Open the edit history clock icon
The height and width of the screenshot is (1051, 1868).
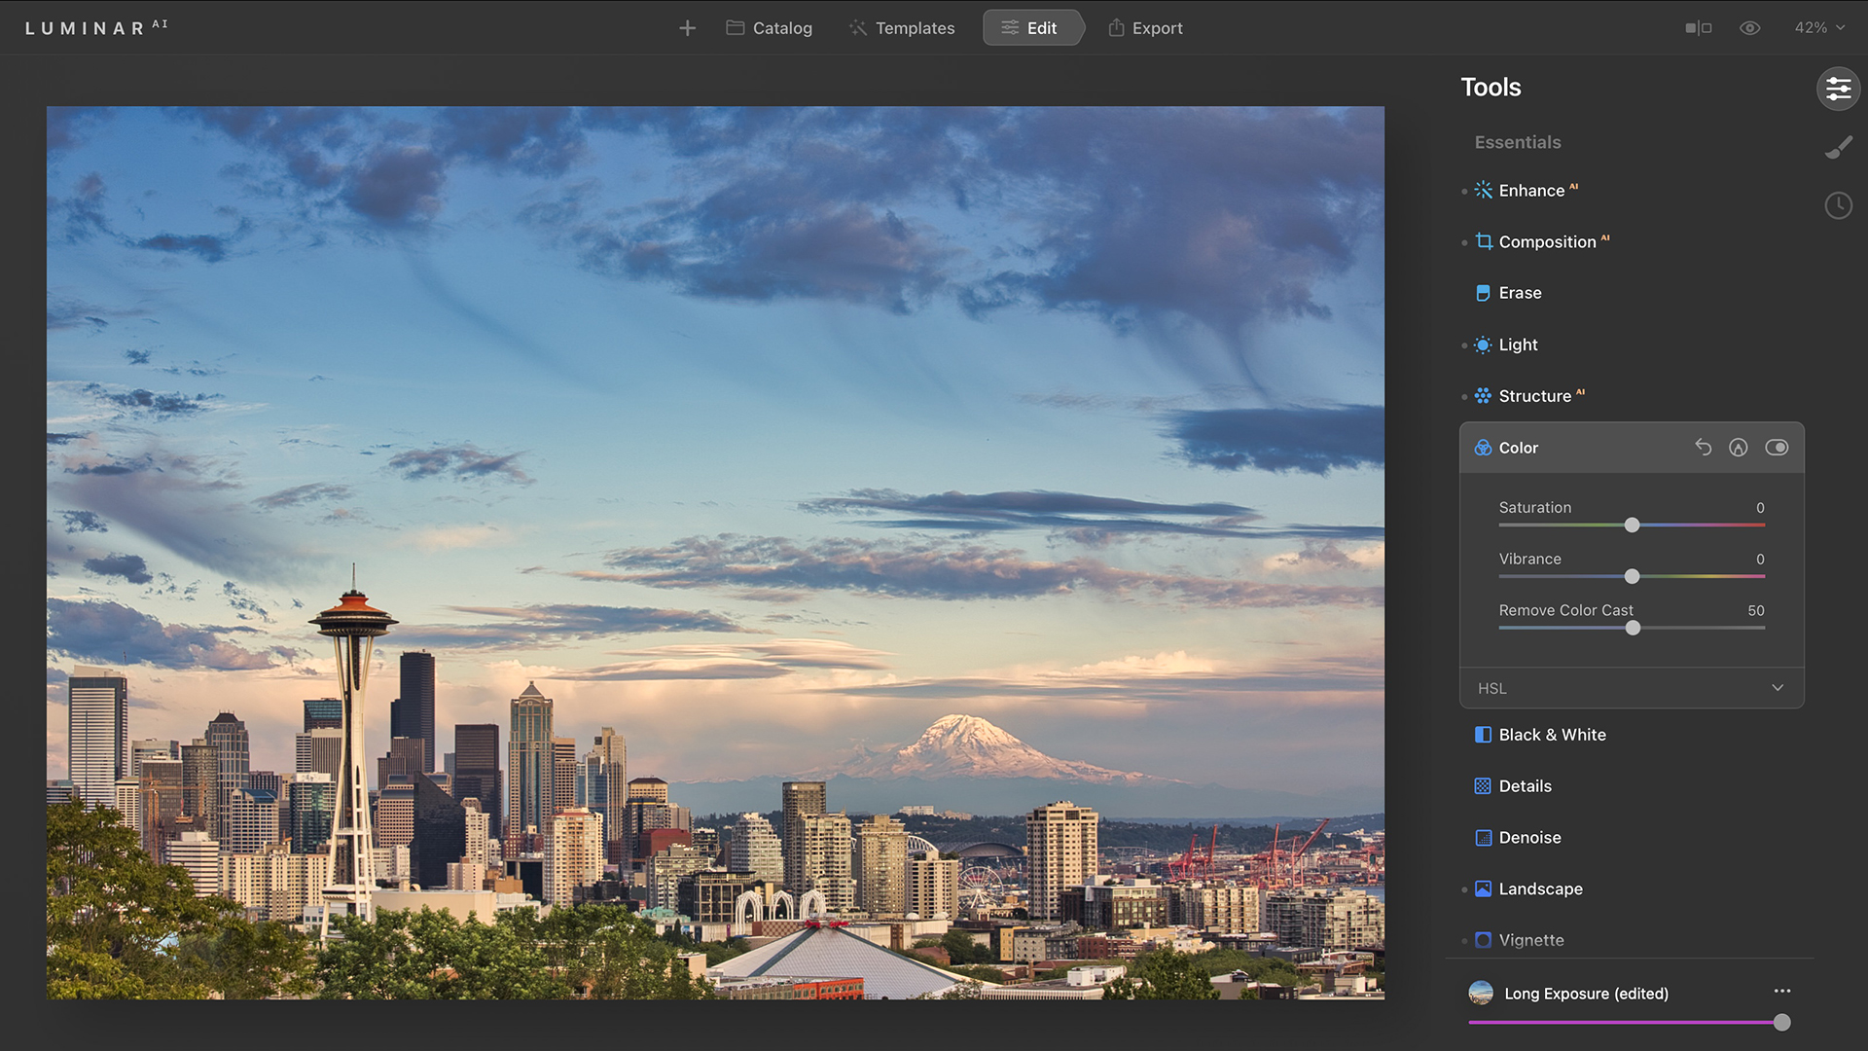(1839, 206)
